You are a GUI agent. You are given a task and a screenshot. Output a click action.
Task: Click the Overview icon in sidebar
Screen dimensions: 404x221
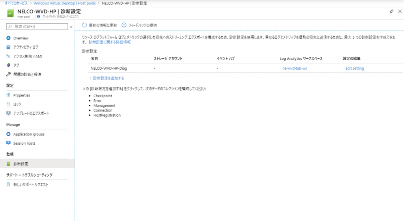point(9,38)
